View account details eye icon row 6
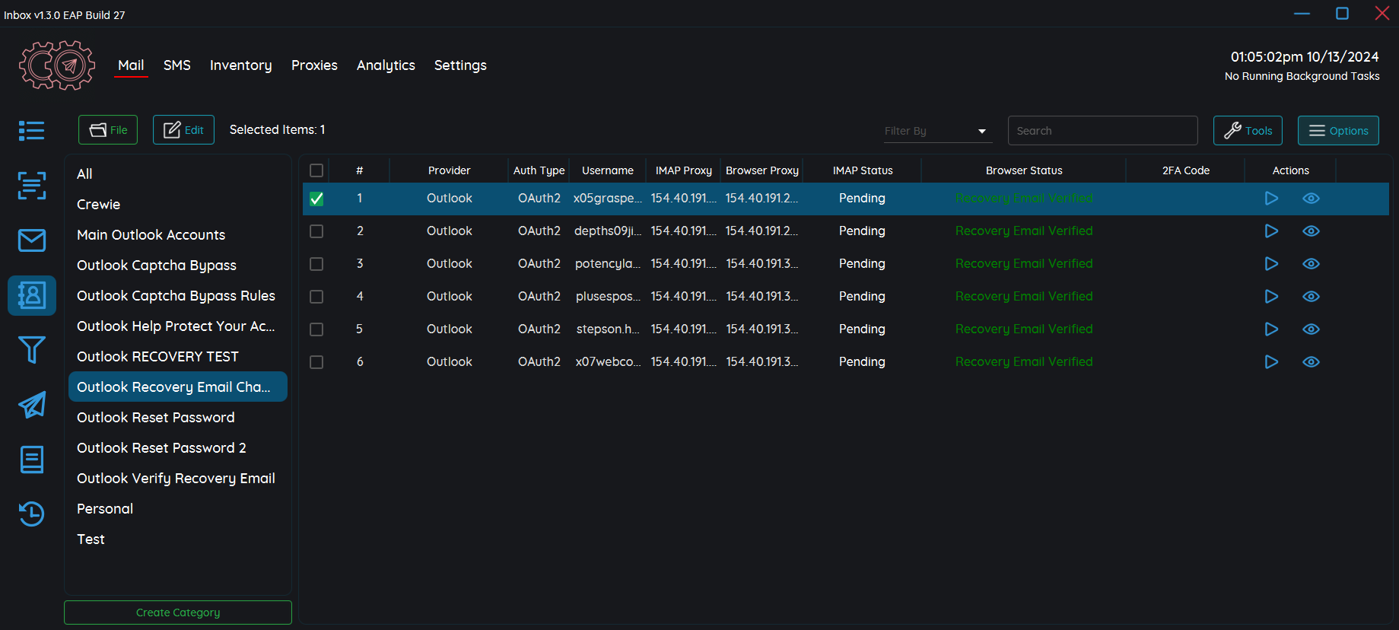1399x630 pixels. [x=1311, y=362]
